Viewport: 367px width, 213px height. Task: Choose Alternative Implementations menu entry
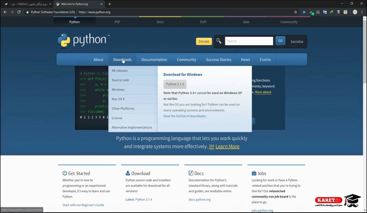click(133, 127)
